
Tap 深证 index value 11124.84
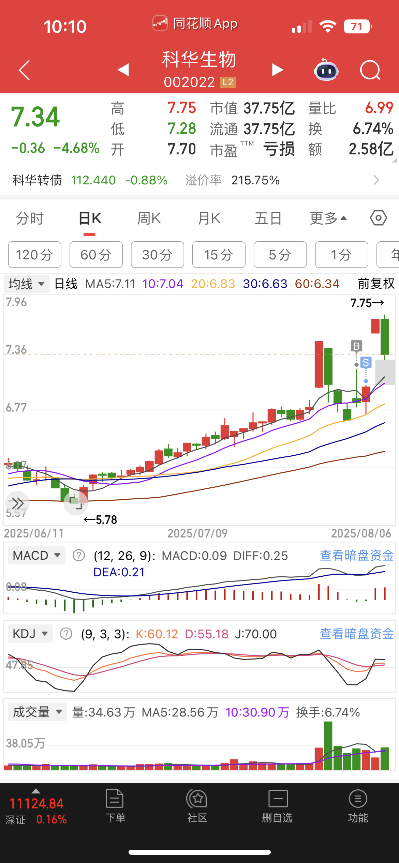click(36, 804)
